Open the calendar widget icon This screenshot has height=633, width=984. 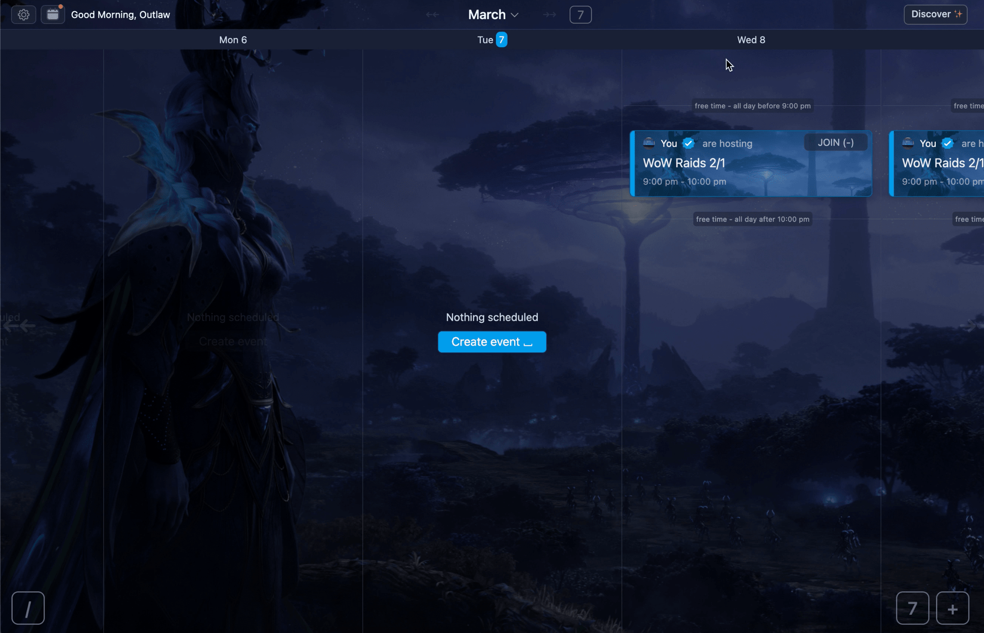[x=52, y=14]
